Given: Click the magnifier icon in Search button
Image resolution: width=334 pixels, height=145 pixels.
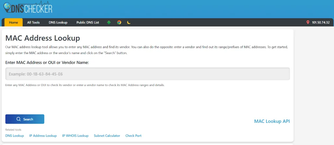Looking at the screenshot, I should [x=19, y=119].
